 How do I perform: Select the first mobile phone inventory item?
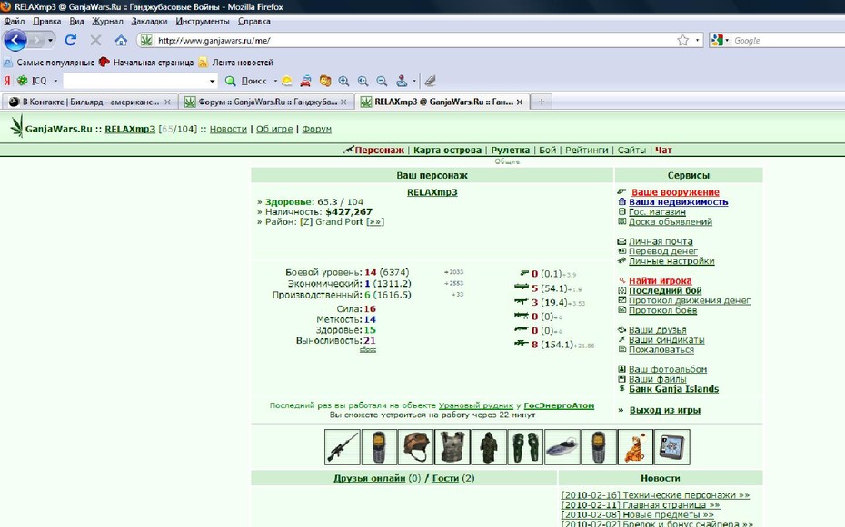tap(379, 447)
